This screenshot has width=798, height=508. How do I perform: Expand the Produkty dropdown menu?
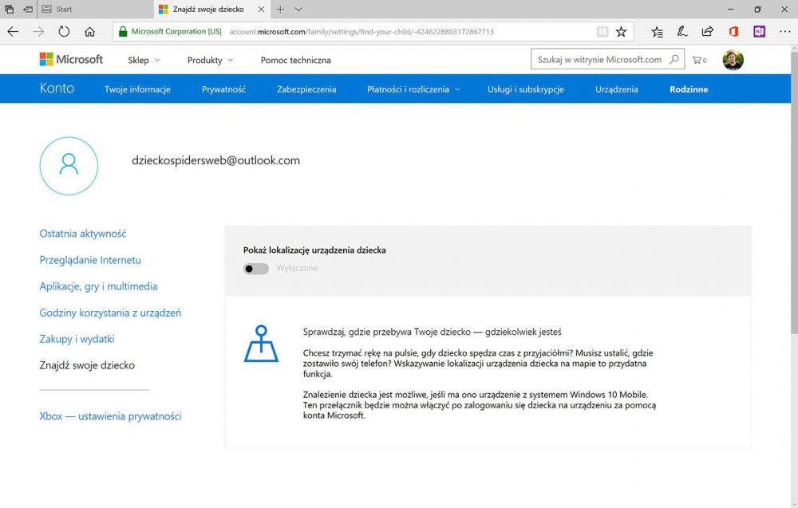[210, 60]
